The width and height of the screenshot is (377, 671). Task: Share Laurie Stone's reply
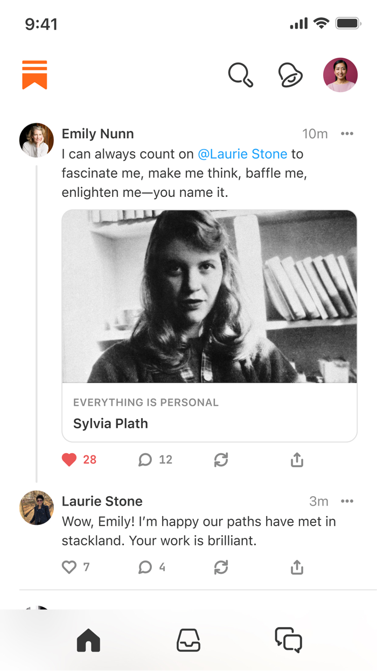point(297,567)
